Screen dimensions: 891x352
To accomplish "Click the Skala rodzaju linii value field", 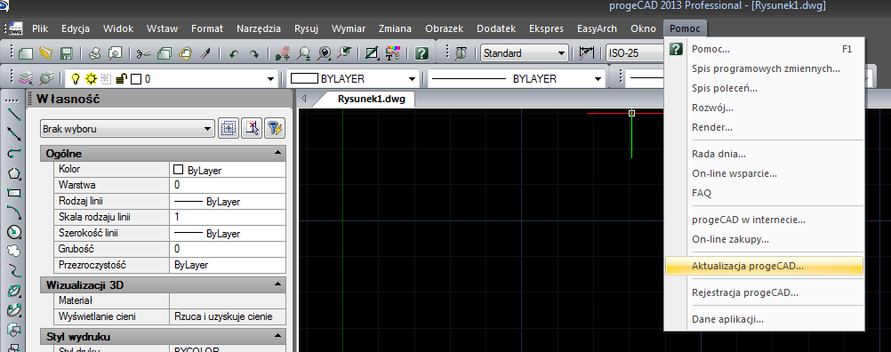I will (x=228, y=217).
